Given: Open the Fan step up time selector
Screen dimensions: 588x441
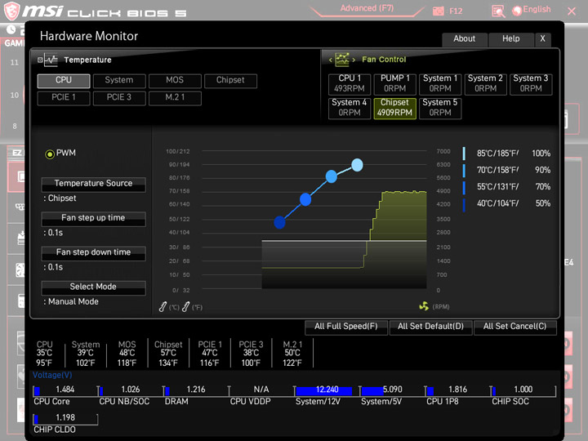Looking at the screenshot, I should 93,219.
